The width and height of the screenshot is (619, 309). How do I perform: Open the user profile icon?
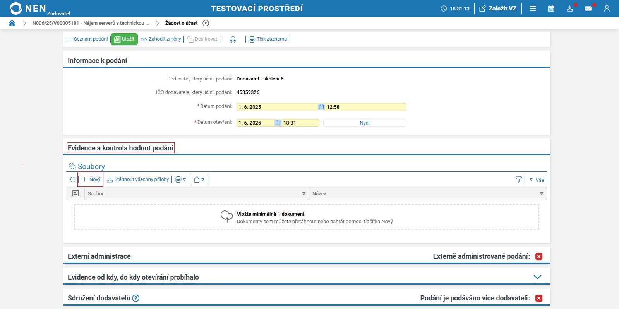607,9
